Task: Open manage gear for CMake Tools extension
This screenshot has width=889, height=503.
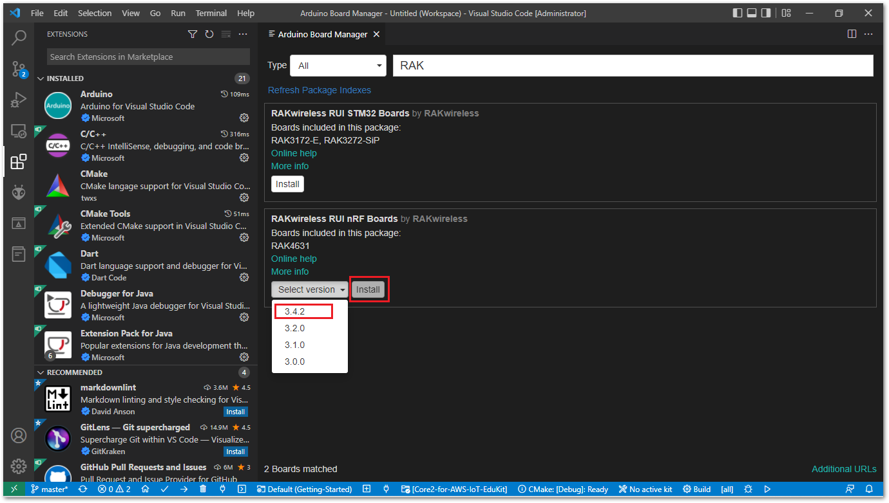Action: click(x=244, y=237)
